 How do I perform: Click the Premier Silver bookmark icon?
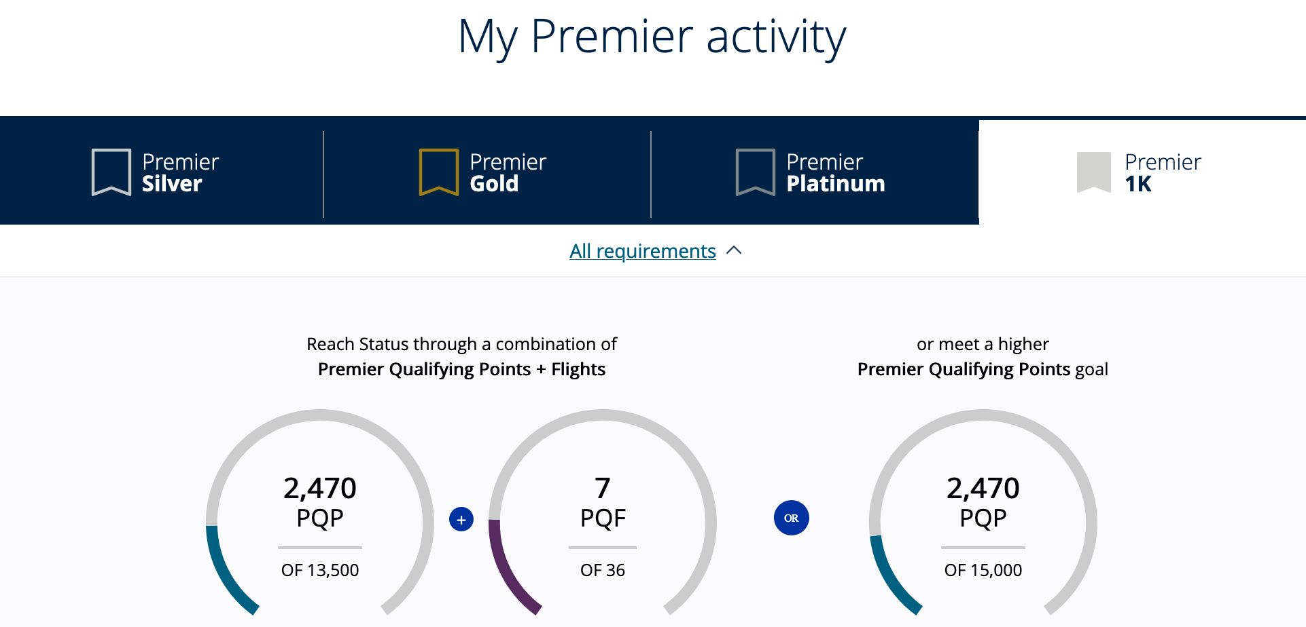(111, 172)
